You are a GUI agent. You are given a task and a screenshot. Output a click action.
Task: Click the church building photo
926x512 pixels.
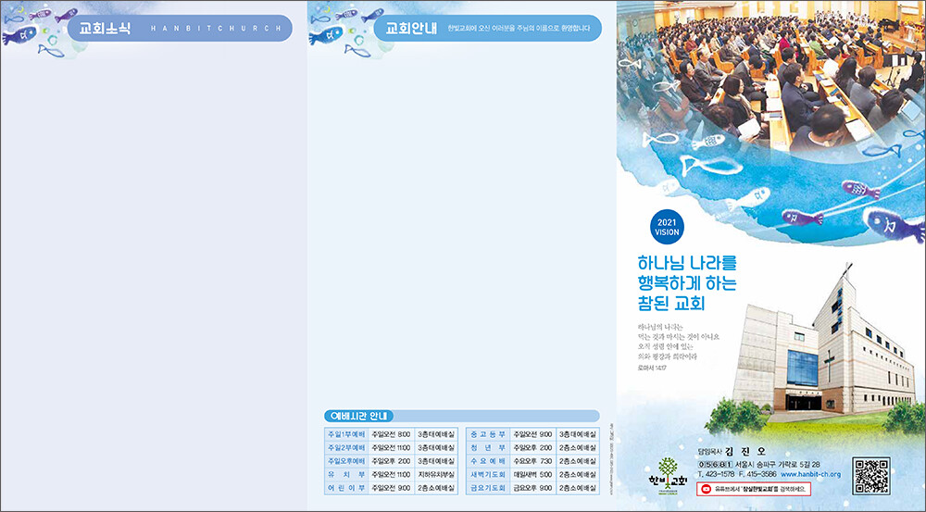tap(815, 352)
